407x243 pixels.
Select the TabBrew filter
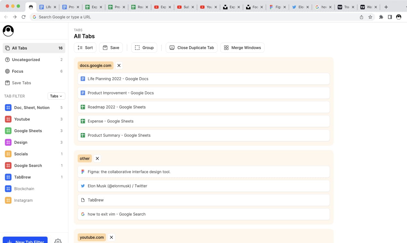tap(34, 177)
